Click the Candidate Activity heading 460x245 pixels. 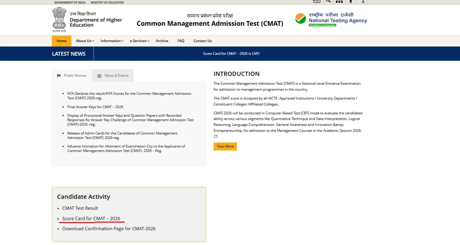tap(84, 197)
